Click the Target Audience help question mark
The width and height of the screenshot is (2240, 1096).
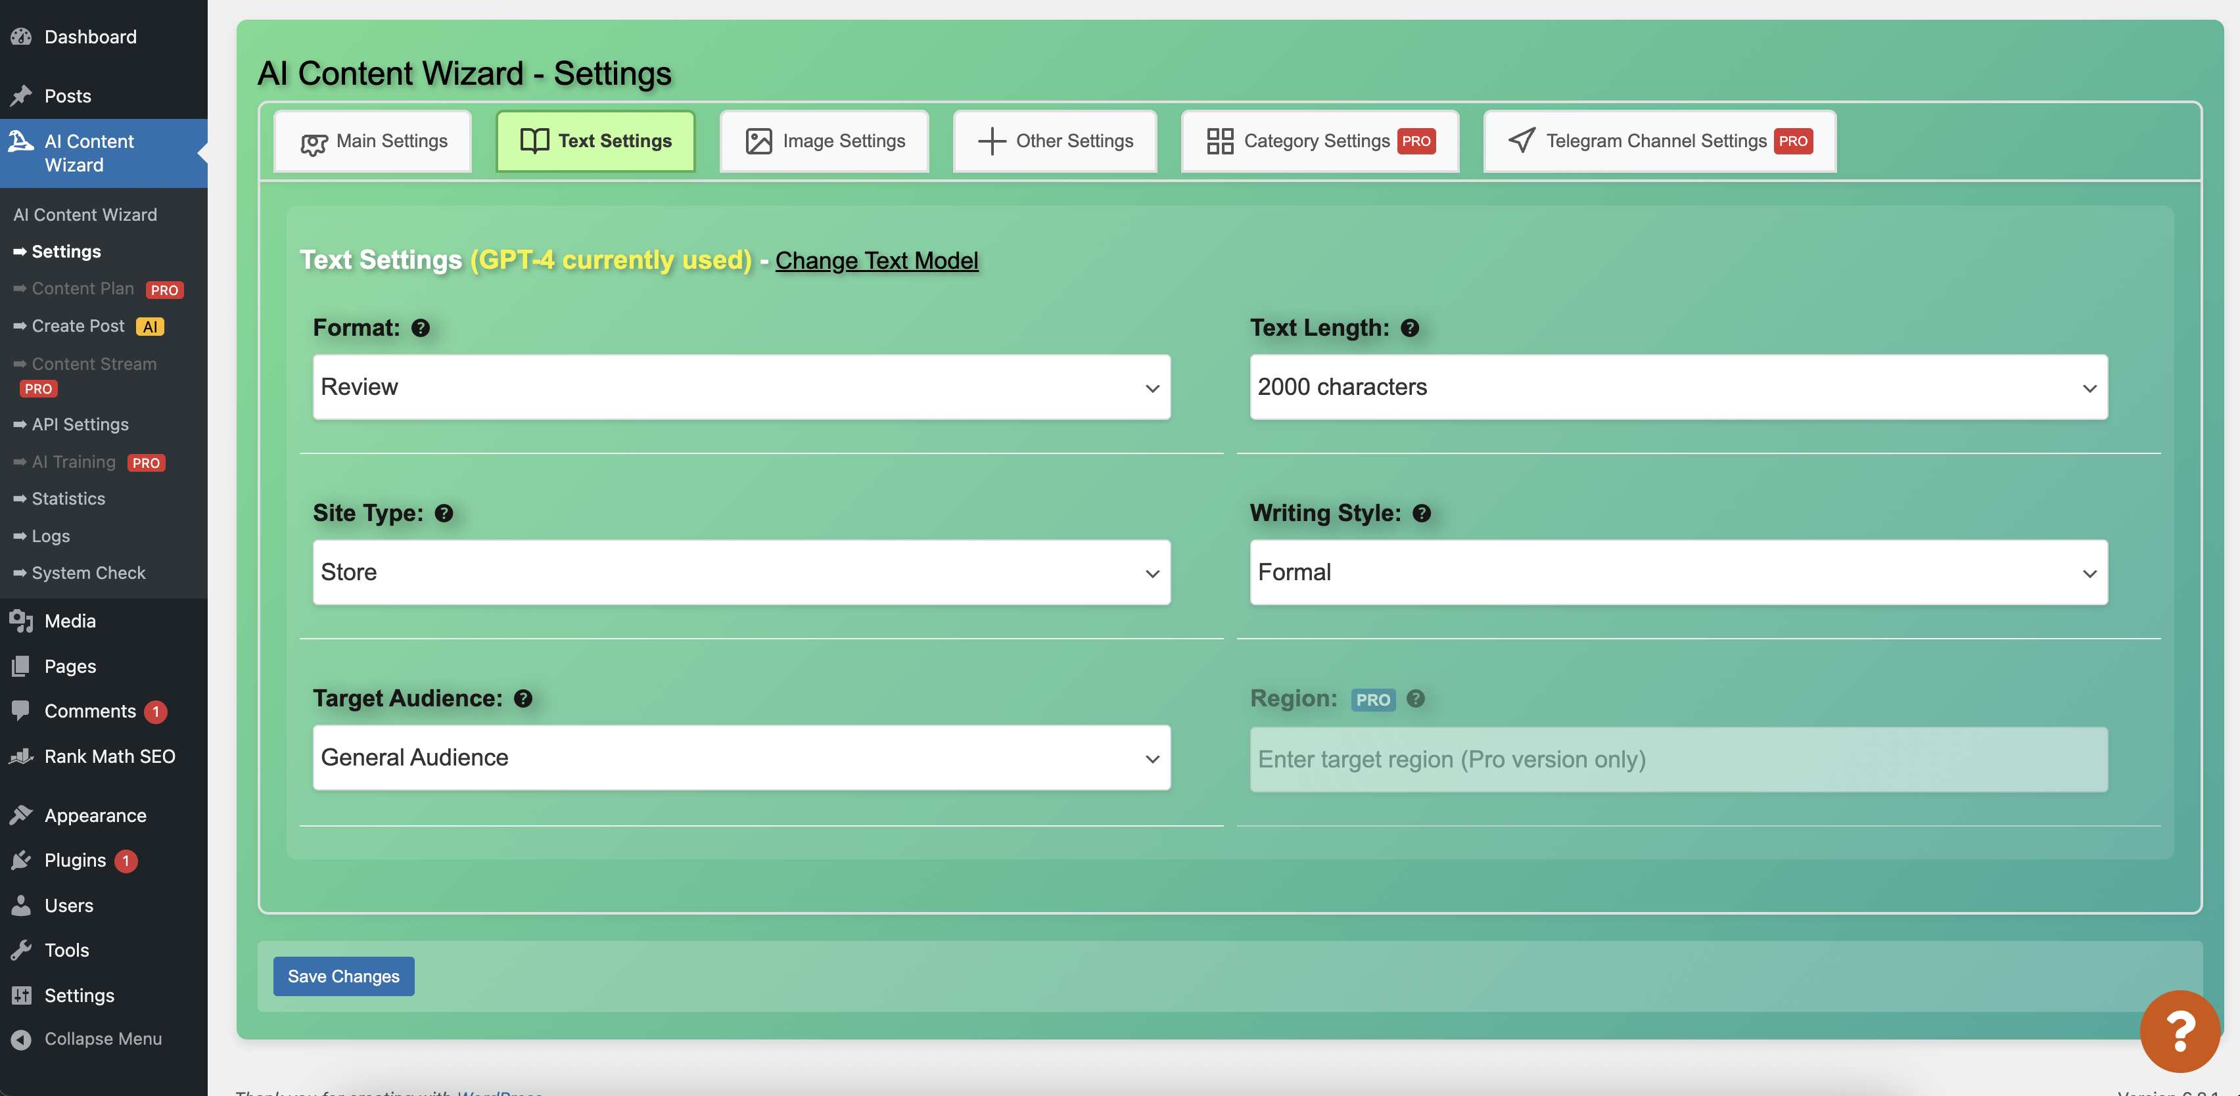point(523,698)
